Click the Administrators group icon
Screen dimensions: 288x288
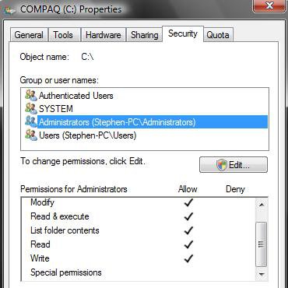31,121
